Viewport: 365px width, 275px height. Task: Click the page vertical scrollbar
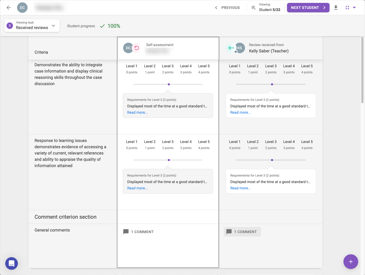362,70
